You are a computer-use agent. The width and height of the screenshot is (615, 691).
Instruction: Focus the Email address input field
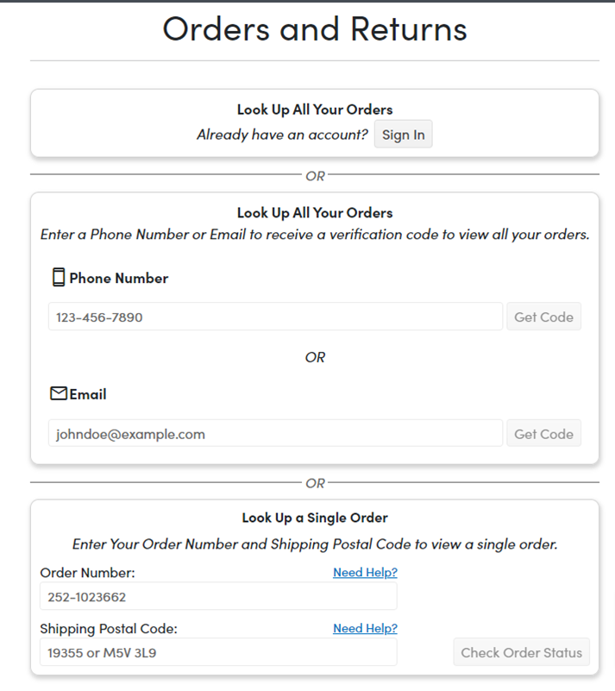point(275,434)
